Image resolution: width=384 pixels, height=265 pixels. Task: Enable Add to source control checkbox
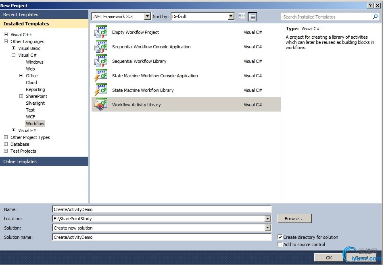tap(280, 244)
